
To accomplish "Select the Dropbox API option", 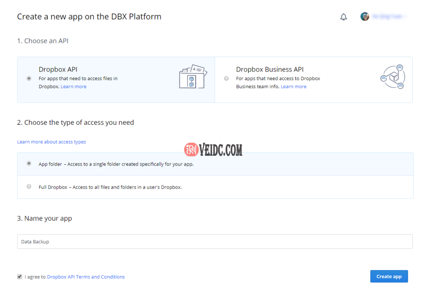I will pos(29,78).
